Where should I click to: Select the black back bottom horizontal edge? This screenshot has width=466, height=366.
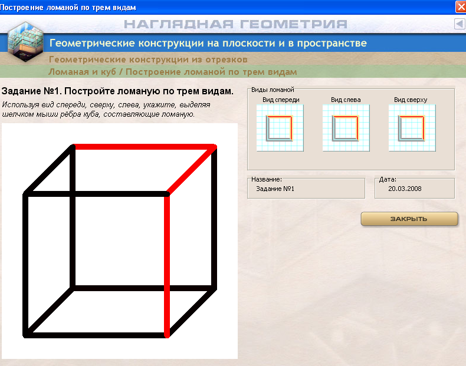tap(143, 288)
